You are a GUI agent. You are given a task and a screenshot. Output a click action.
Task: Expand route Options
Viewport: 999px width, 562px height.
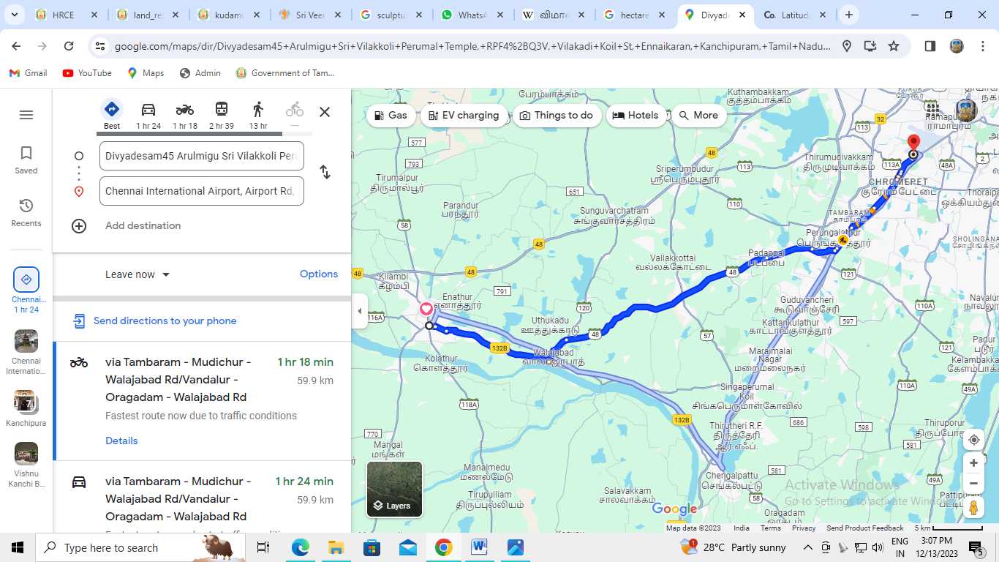319,274
